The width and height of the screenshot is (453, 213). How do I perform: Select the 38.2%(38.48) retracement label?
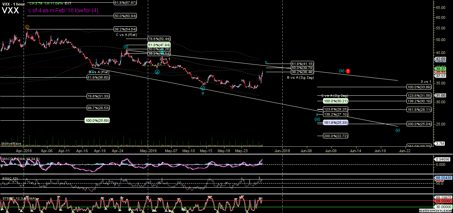pos(302,72)
